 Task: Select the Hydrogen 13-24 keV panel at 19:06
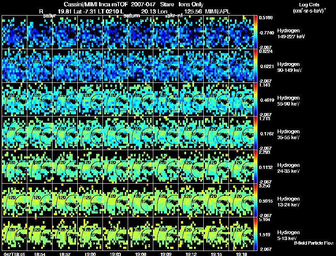(141, 201)
